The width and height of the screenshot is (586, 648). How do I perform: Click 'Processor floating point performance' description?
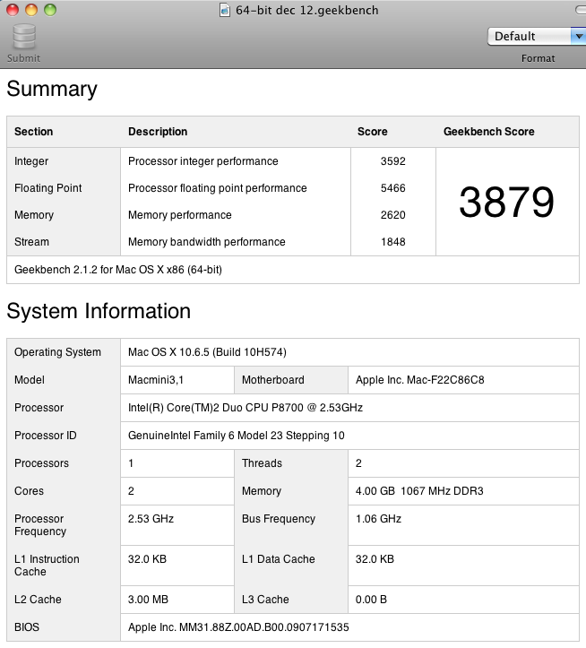click(x=218, y=187)
